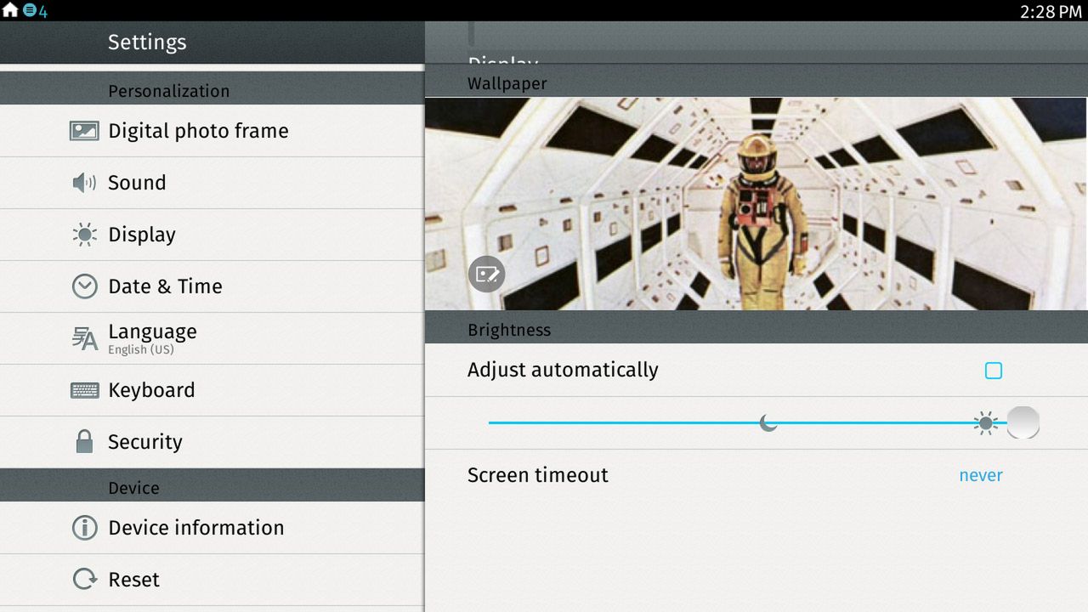Click the Settings header title
Viewport: 1088px width, 612px height.
coord(147,42)
